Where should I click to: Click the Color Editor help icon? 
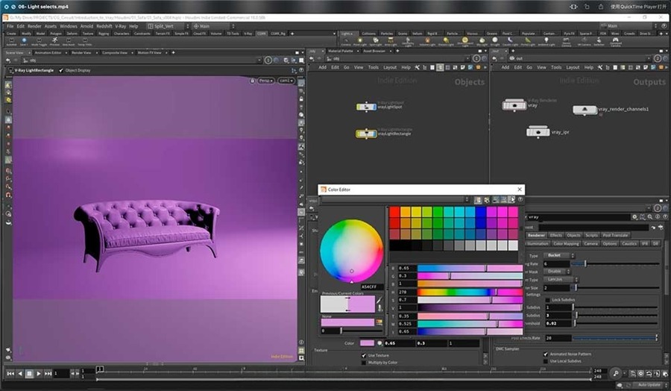(520, 199)
